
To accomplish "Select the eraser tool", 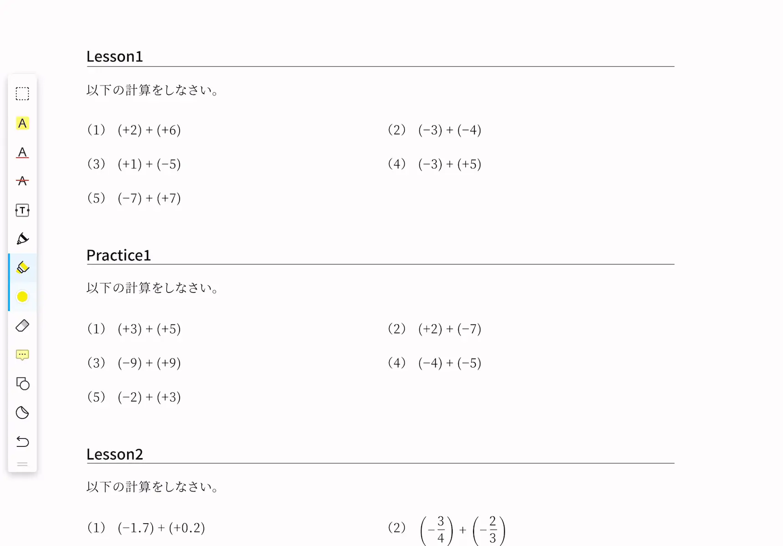I will coord(22,326).
